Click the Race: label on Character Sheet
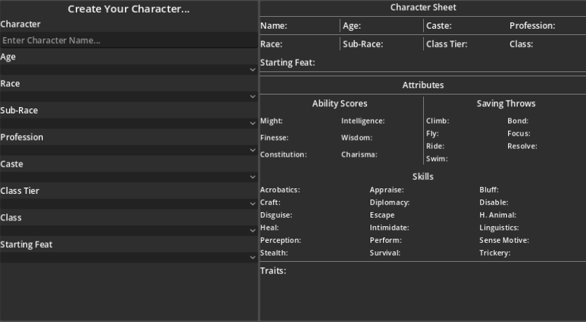 click(272, 44)
